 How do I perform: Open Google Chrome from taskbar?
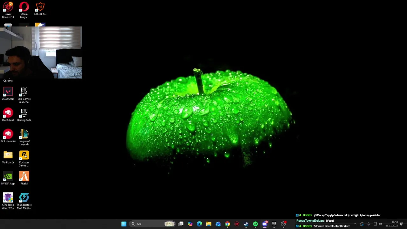pos(227,224)
